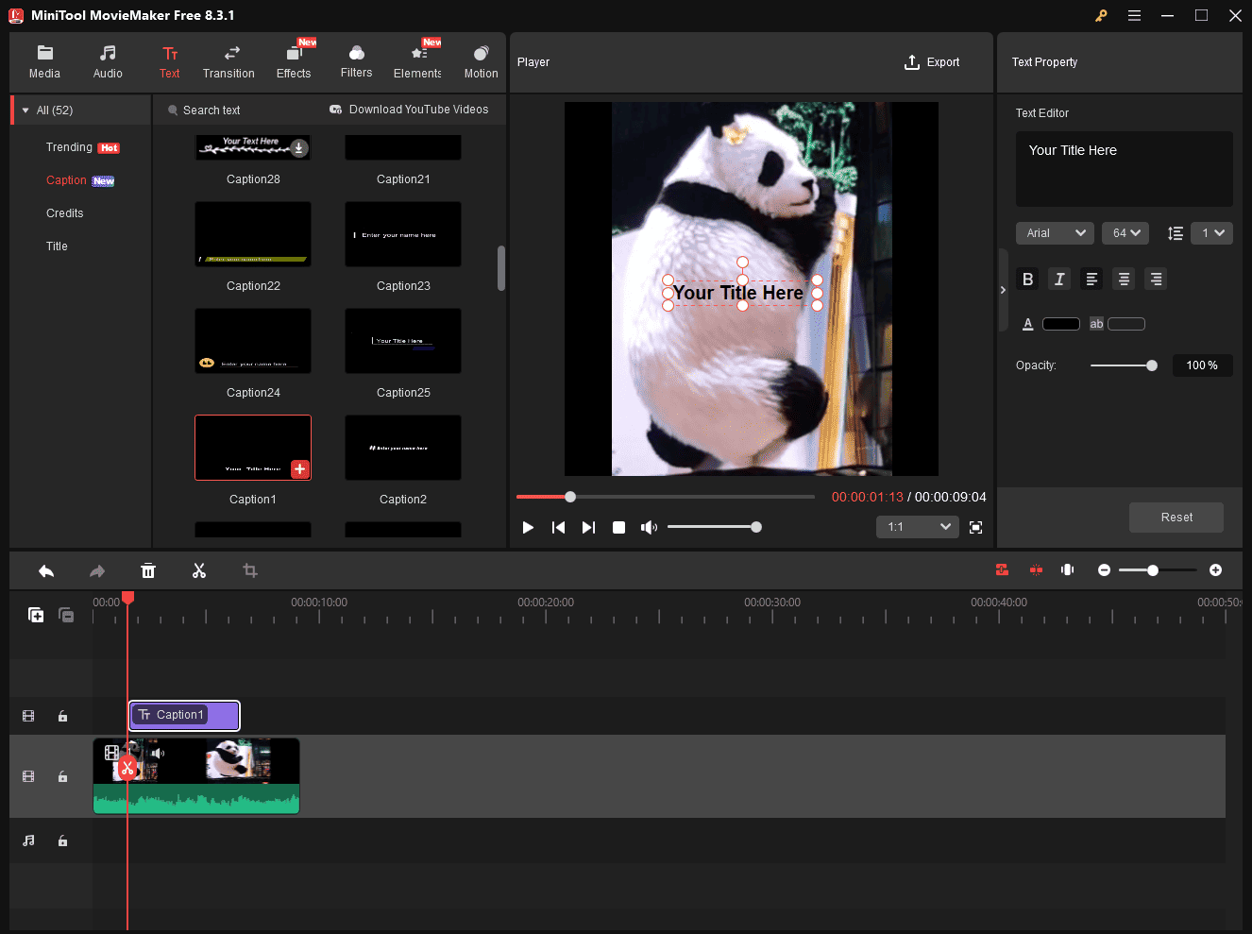This screenshot has width=1252, height=934.
Task: Lock the caption track
Action: [x=62, y=716]
